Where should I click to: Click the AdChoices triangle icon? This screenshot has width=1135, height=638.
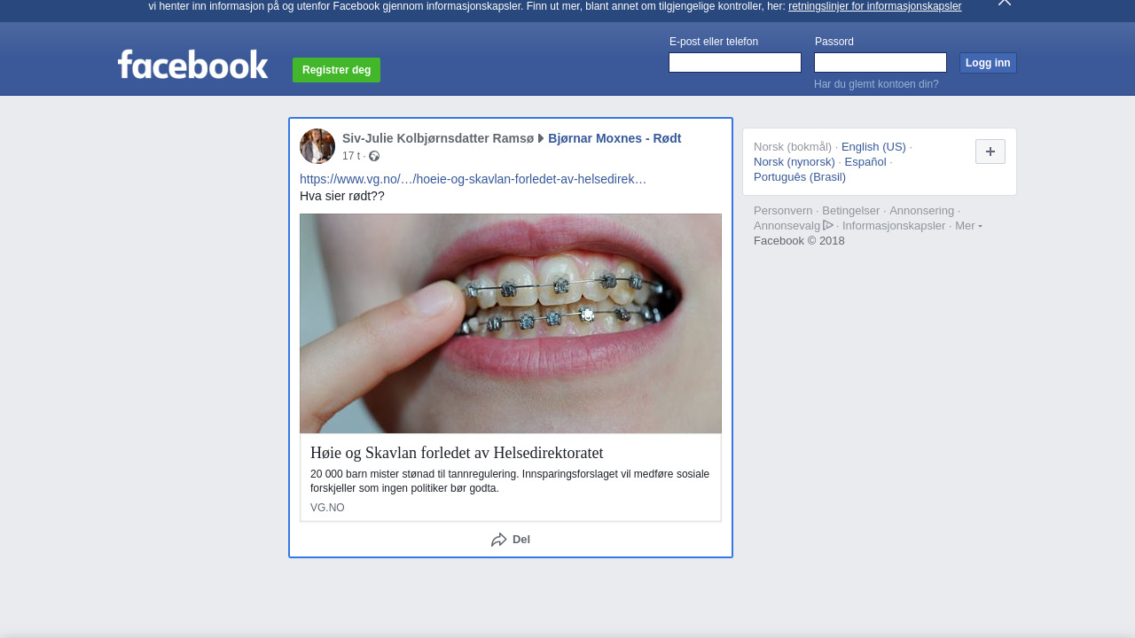click(828, 225)
